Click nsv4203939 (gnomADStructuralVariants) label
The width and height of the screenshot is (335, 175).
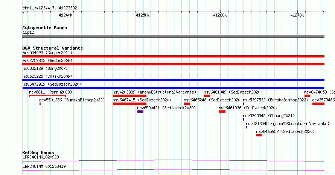tap(154, 92)
